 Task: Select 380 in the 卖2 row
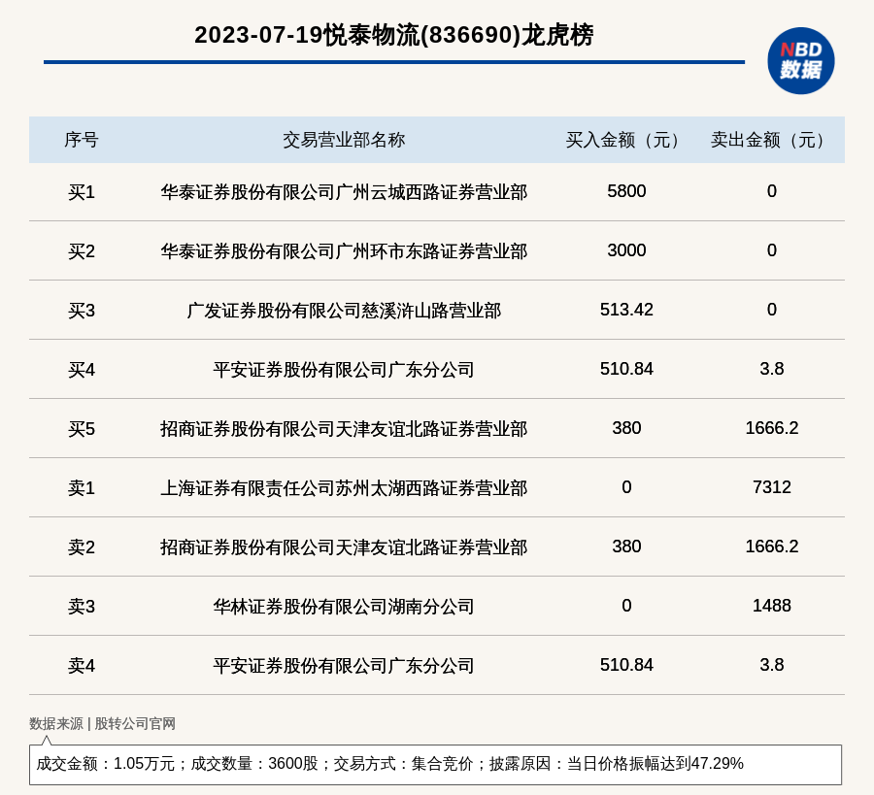tap(626, 547)
